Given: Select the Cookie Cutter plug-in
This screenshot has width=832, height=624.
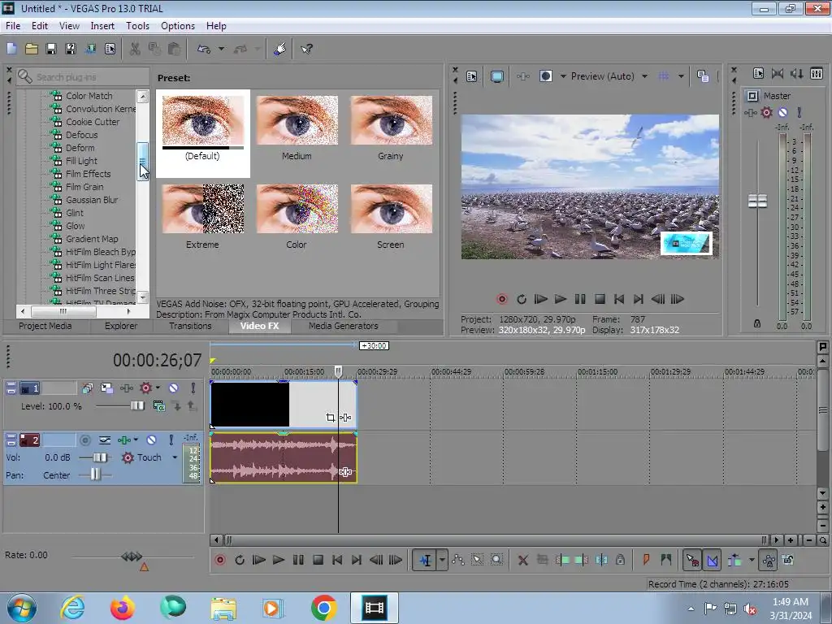Looking at the screenshot, I should 93,122.
